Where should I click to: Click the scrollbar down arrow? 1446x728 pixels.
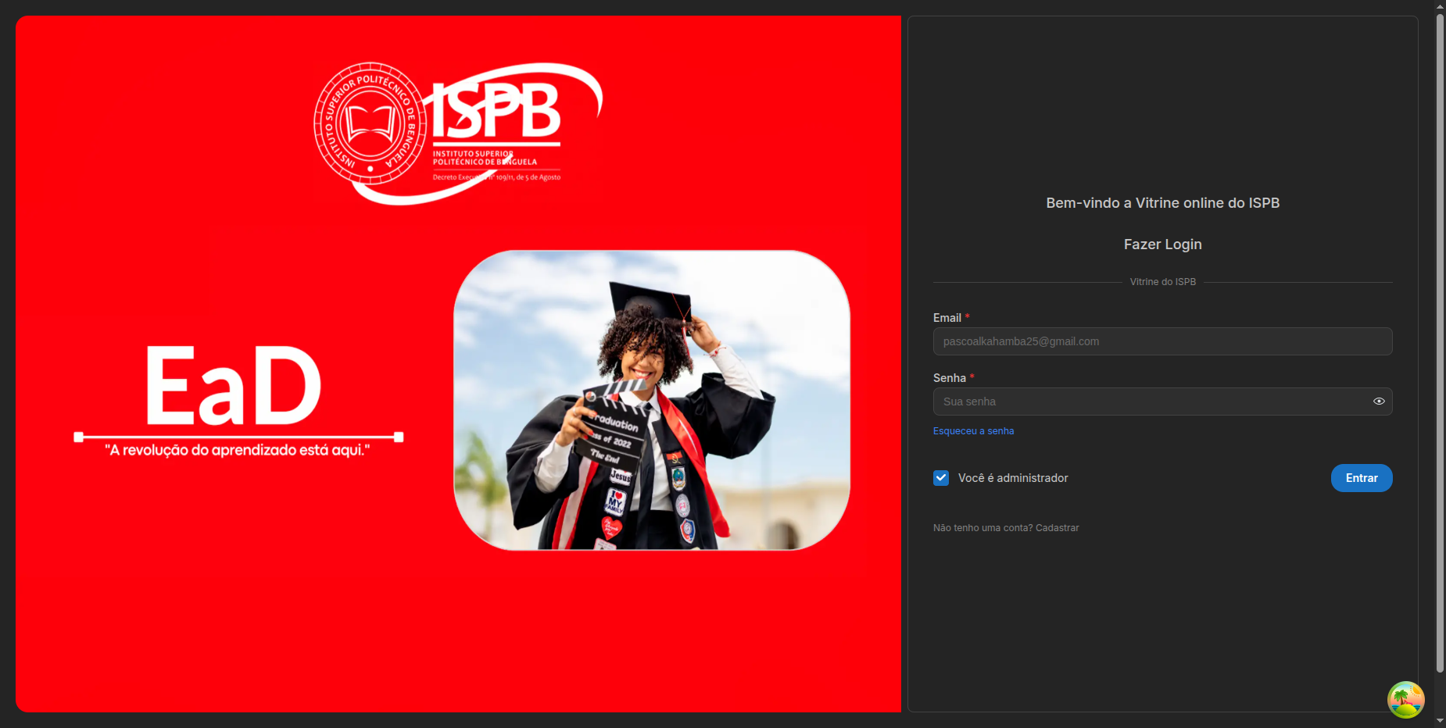click(x=1438, y=722)
